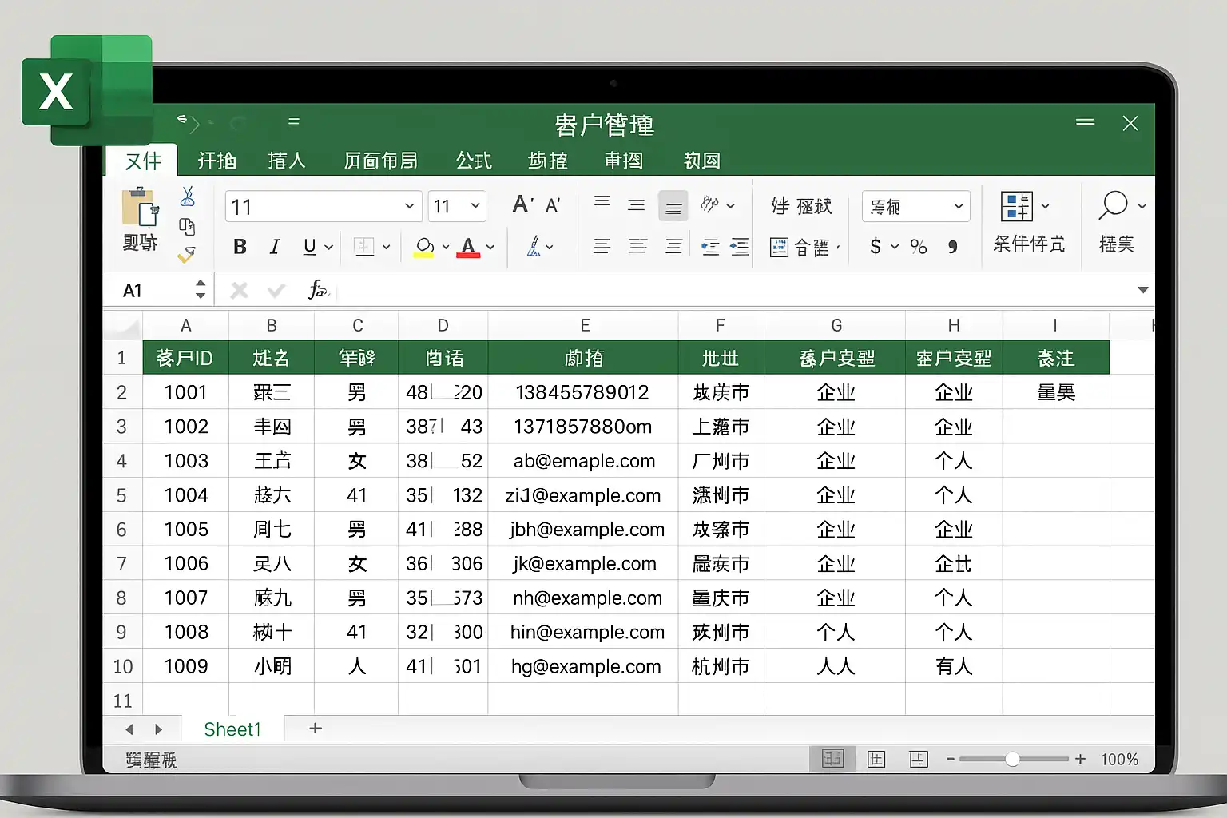Open the font size dropdown
1227x818 pixels.
[475, 206]
